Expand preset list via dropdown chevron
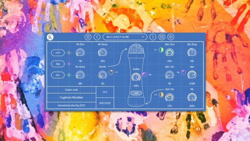Image resolution: width=250 pixels, height=141 pixels. click(143, 37)
